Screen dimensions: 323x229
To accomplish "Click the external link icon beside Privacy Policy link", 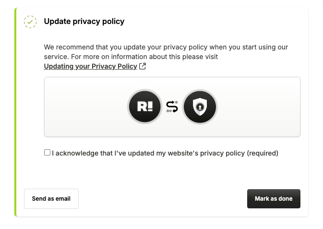I will tap(143, 66).
